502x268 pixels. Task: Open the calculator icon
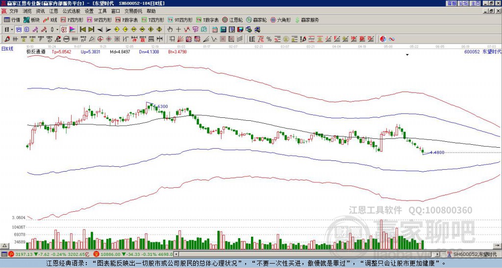point(223,29)
